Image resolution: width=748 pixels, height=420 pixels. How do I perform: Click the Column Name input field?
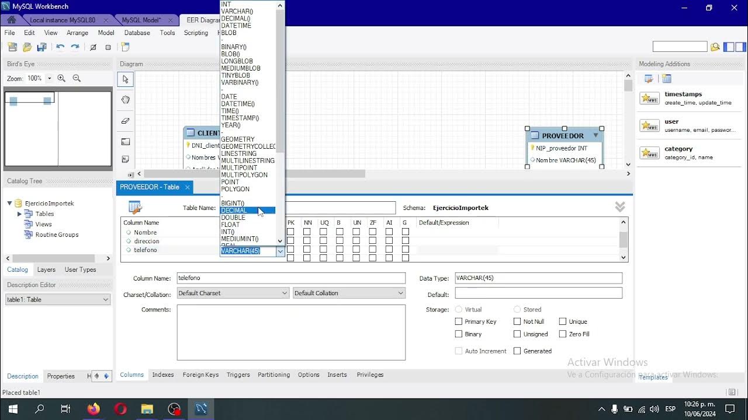pos(291,278)
